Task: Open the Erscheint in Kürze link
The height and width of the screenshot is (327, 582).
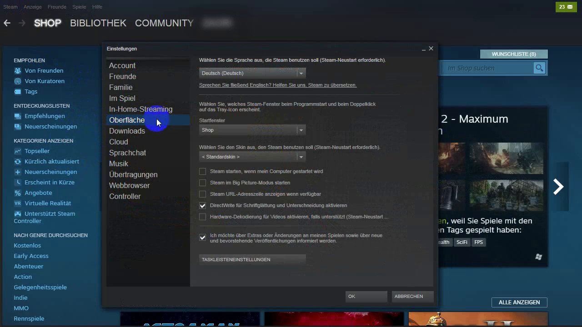Action: pos(50,182)
